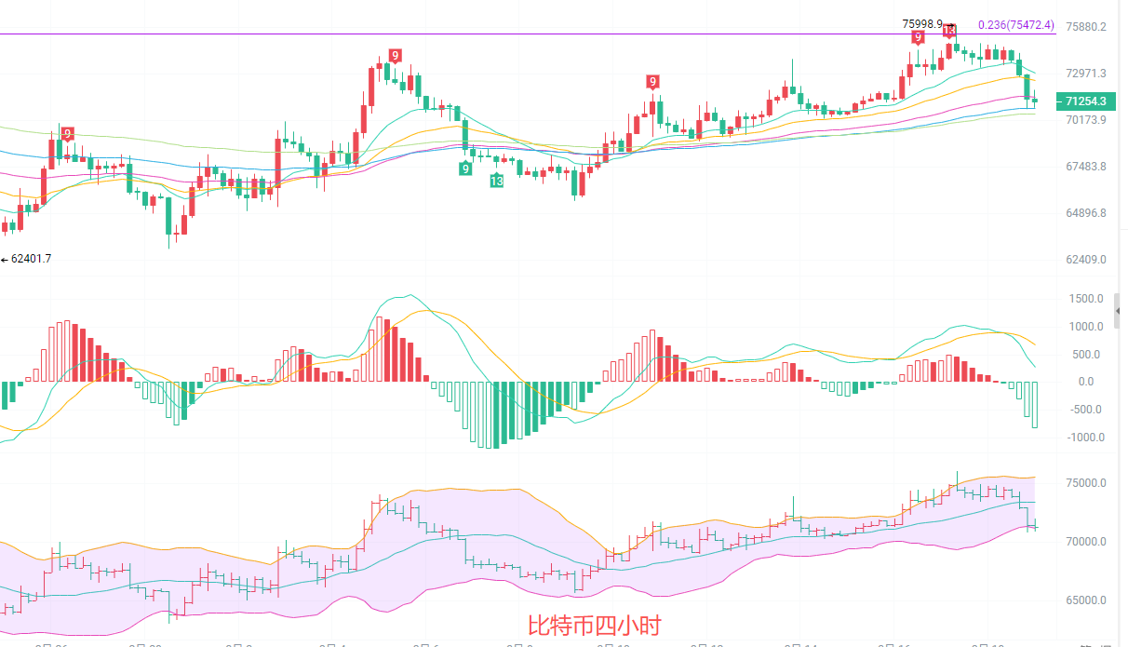The width and height of the screenshot is (1128, 647).
Task: Click the 75000.0 Bollinger axis label
Action: [x=1086, y=483]
